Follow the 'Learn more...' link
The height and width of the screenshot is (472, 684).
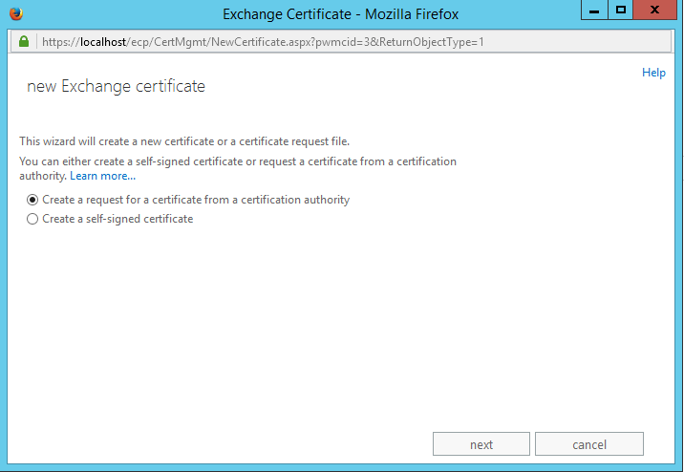tap(102, 176)
